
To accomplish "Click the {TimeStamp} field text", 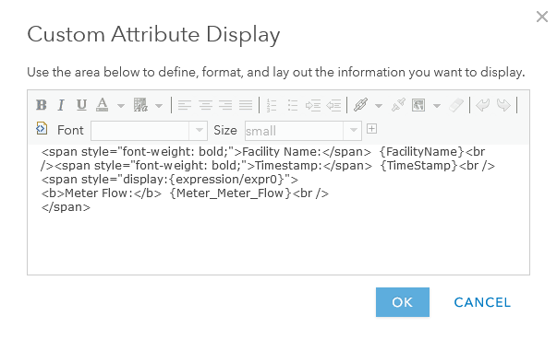I will click(x=419, y=166).
